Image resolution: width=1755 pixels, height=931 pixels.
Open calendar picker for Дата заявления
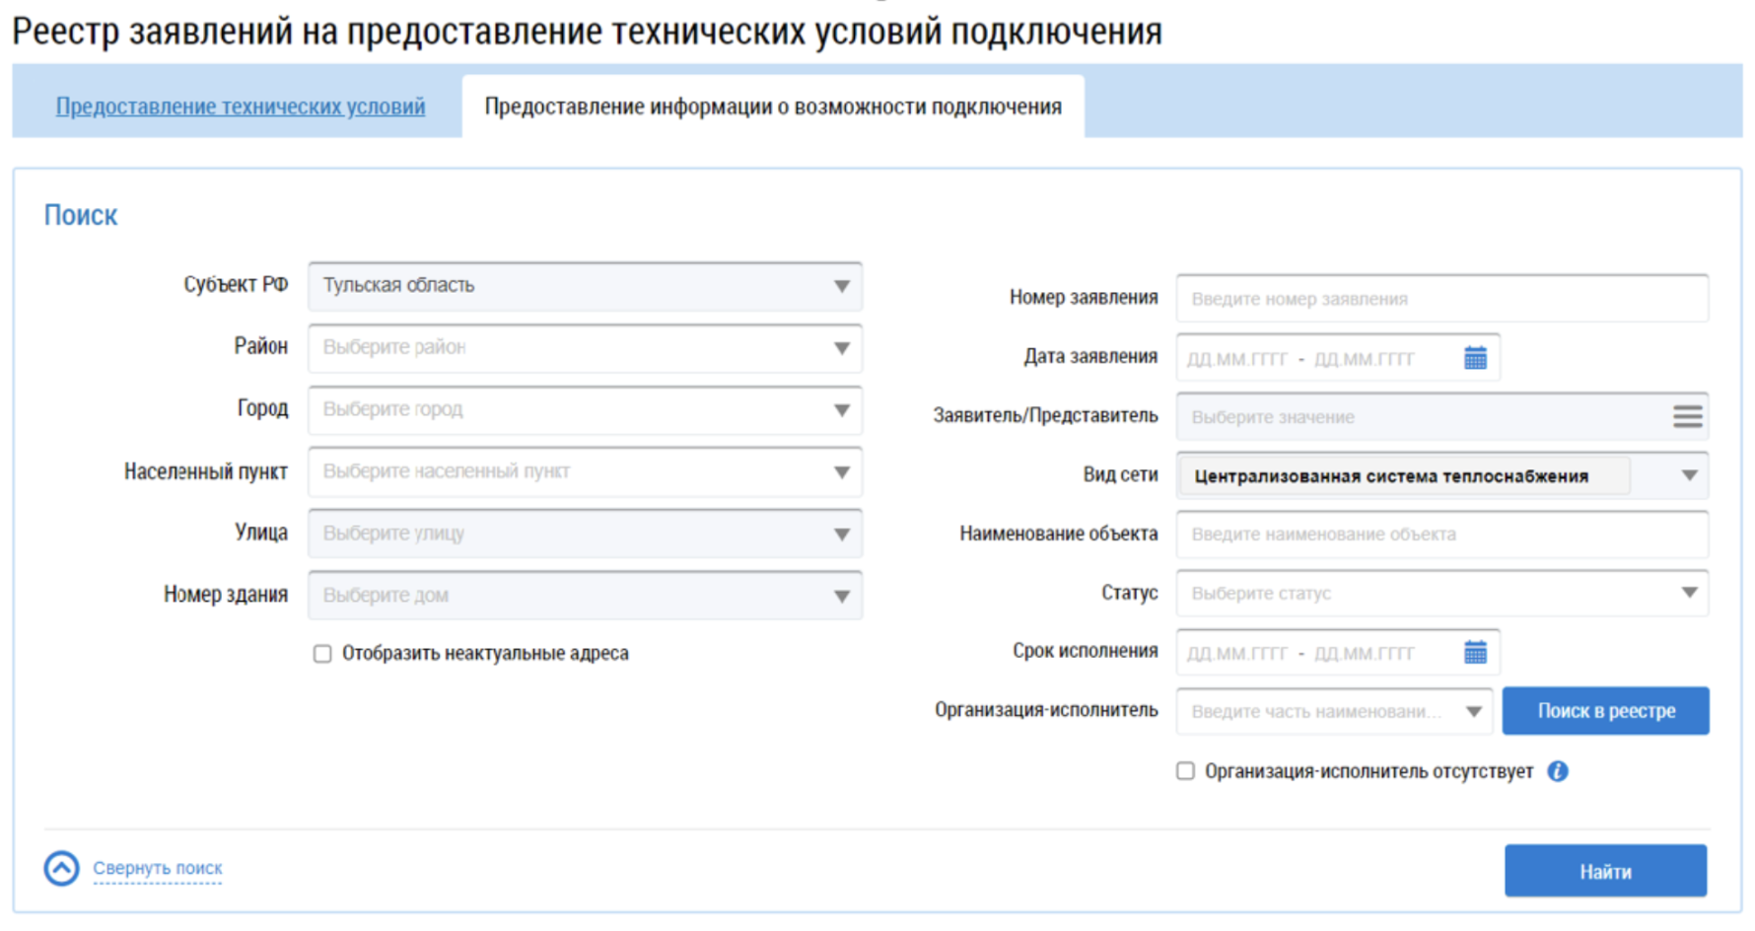point(1475,358)
